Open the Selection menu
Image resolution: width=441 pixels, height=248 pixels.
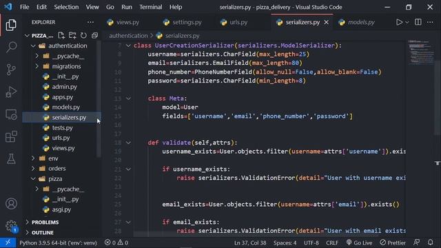tap(66, 7)
